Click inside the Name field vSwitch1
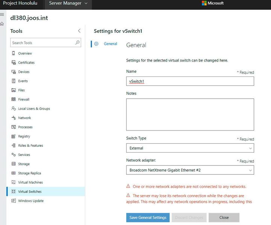 coord(190,81)
